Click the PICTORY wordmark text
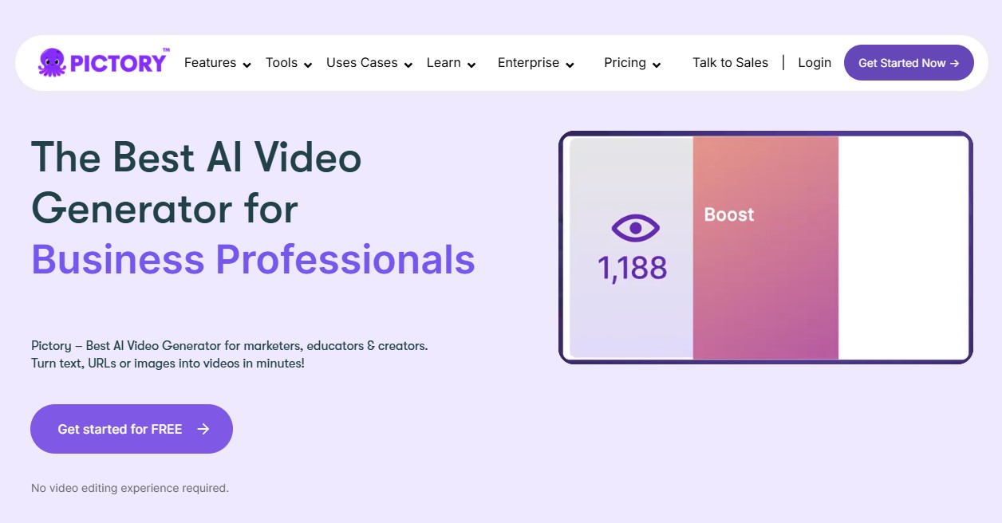 [119, 63]
